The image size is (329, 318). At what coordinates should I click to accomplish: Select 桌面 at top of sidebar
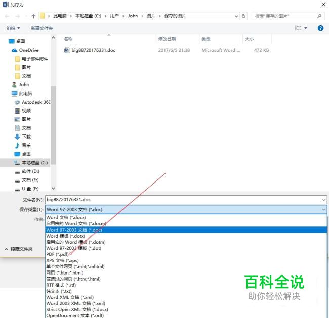(17, 41)
